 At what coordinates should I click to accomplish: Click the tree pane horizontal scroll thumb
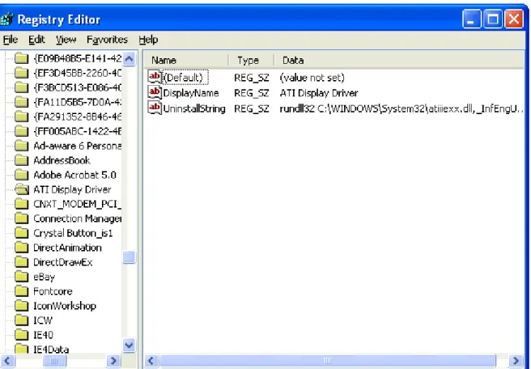pos(54,361)
